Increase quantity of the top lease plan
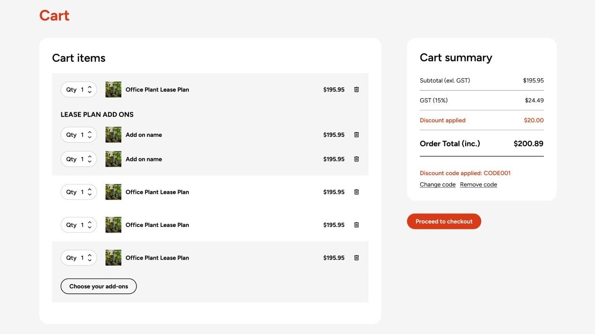The height and width of the screenshot is (334, 595). [x=90, y=87]
